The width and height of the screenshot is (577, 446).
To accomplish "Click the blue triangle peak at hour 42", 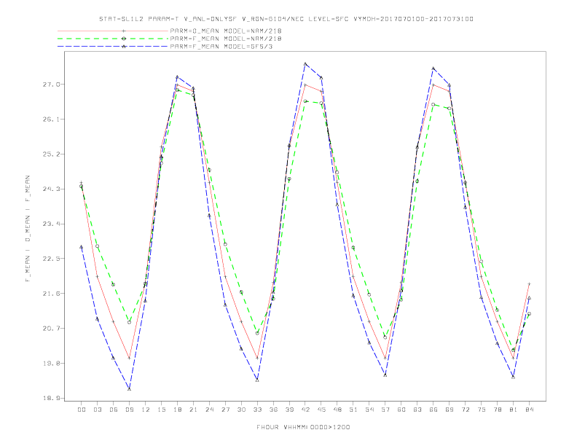I will point(305,63).
